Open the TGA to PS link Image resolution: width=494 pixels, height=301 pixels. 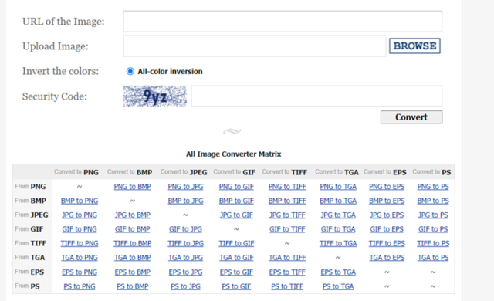tap(433, 258)
